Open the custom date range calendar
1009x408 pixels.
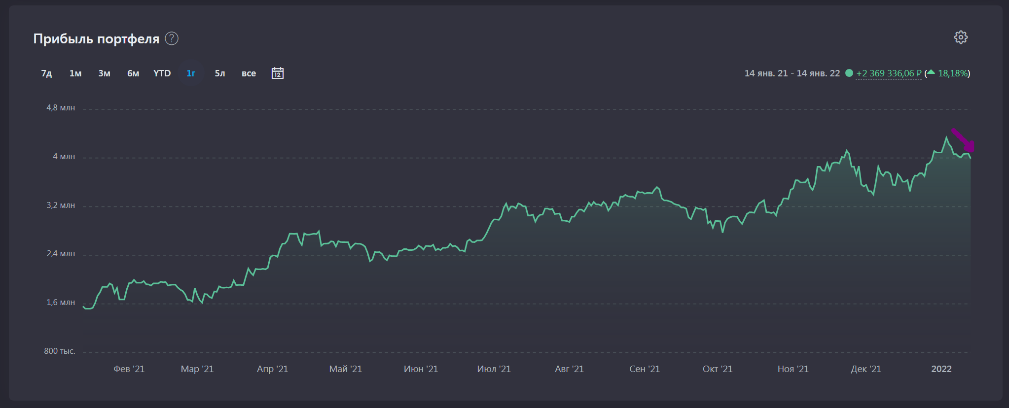(278, 73)
